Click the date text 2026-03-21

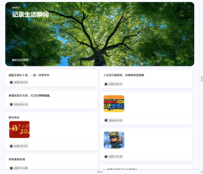pos(115,84)
